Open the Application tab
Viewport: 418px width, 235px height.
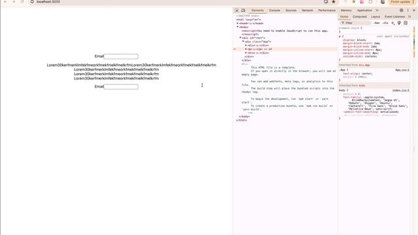click(364, 10)
